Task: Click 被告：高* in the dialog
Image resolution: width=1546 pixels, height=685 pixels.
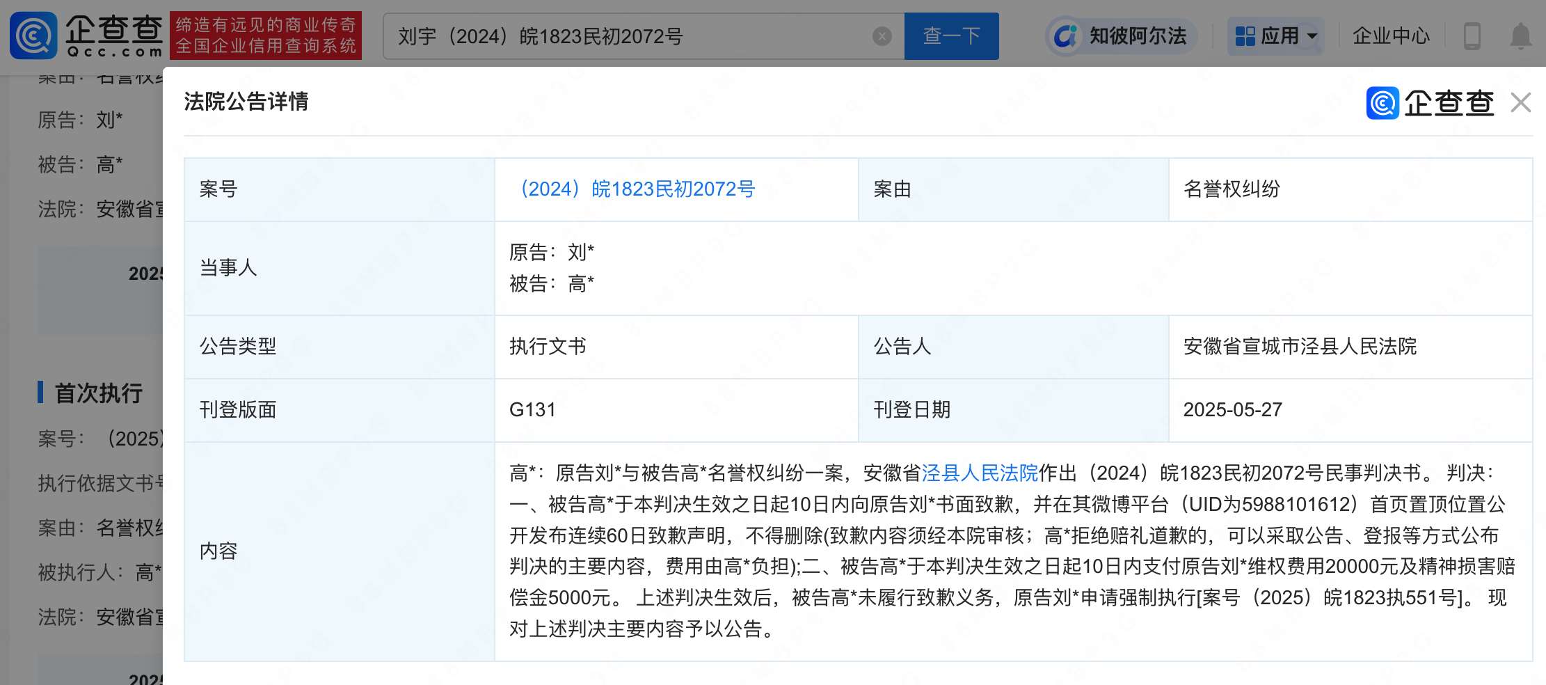Action: click(x=552, y=283)
